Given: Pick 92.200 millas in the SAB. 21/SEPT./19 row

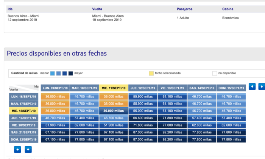Looking at the screenshot, I should point(172,133).
